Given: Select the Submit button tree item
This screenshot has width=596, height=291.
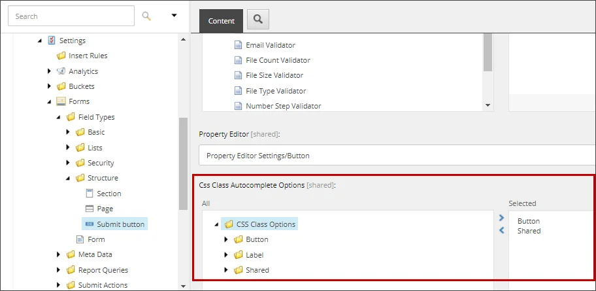Looking at the screenshot, I should tap(120, 224).
